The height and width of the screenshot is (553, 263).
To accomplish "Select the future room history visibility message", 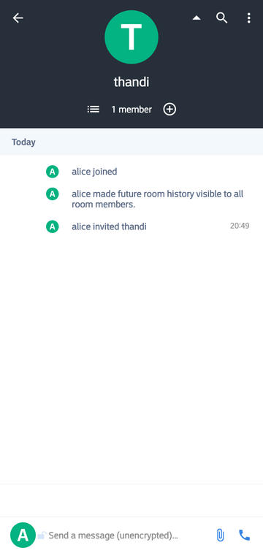I will tap(157, 199).
